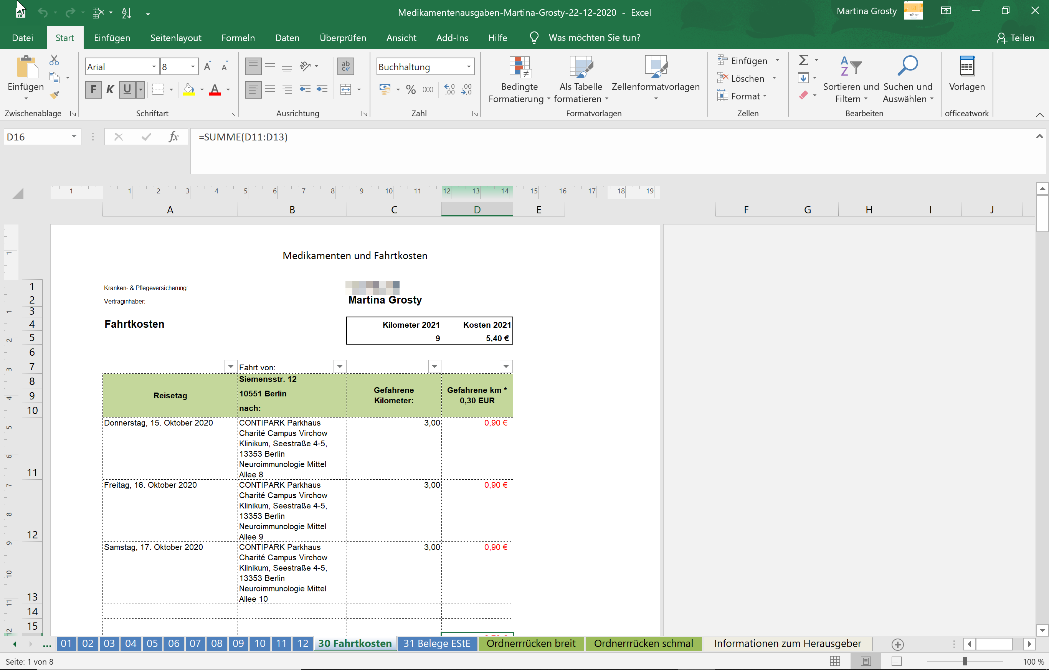Expand the Buchhaltung number format dropdown
This screenshot has width=1049, height=670.
[x=469, y=67]
